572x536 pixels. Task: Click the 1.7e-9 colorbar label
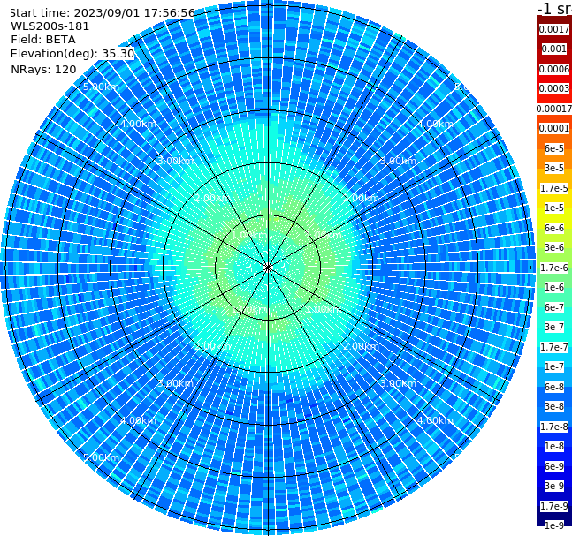[x=554, y=506]
